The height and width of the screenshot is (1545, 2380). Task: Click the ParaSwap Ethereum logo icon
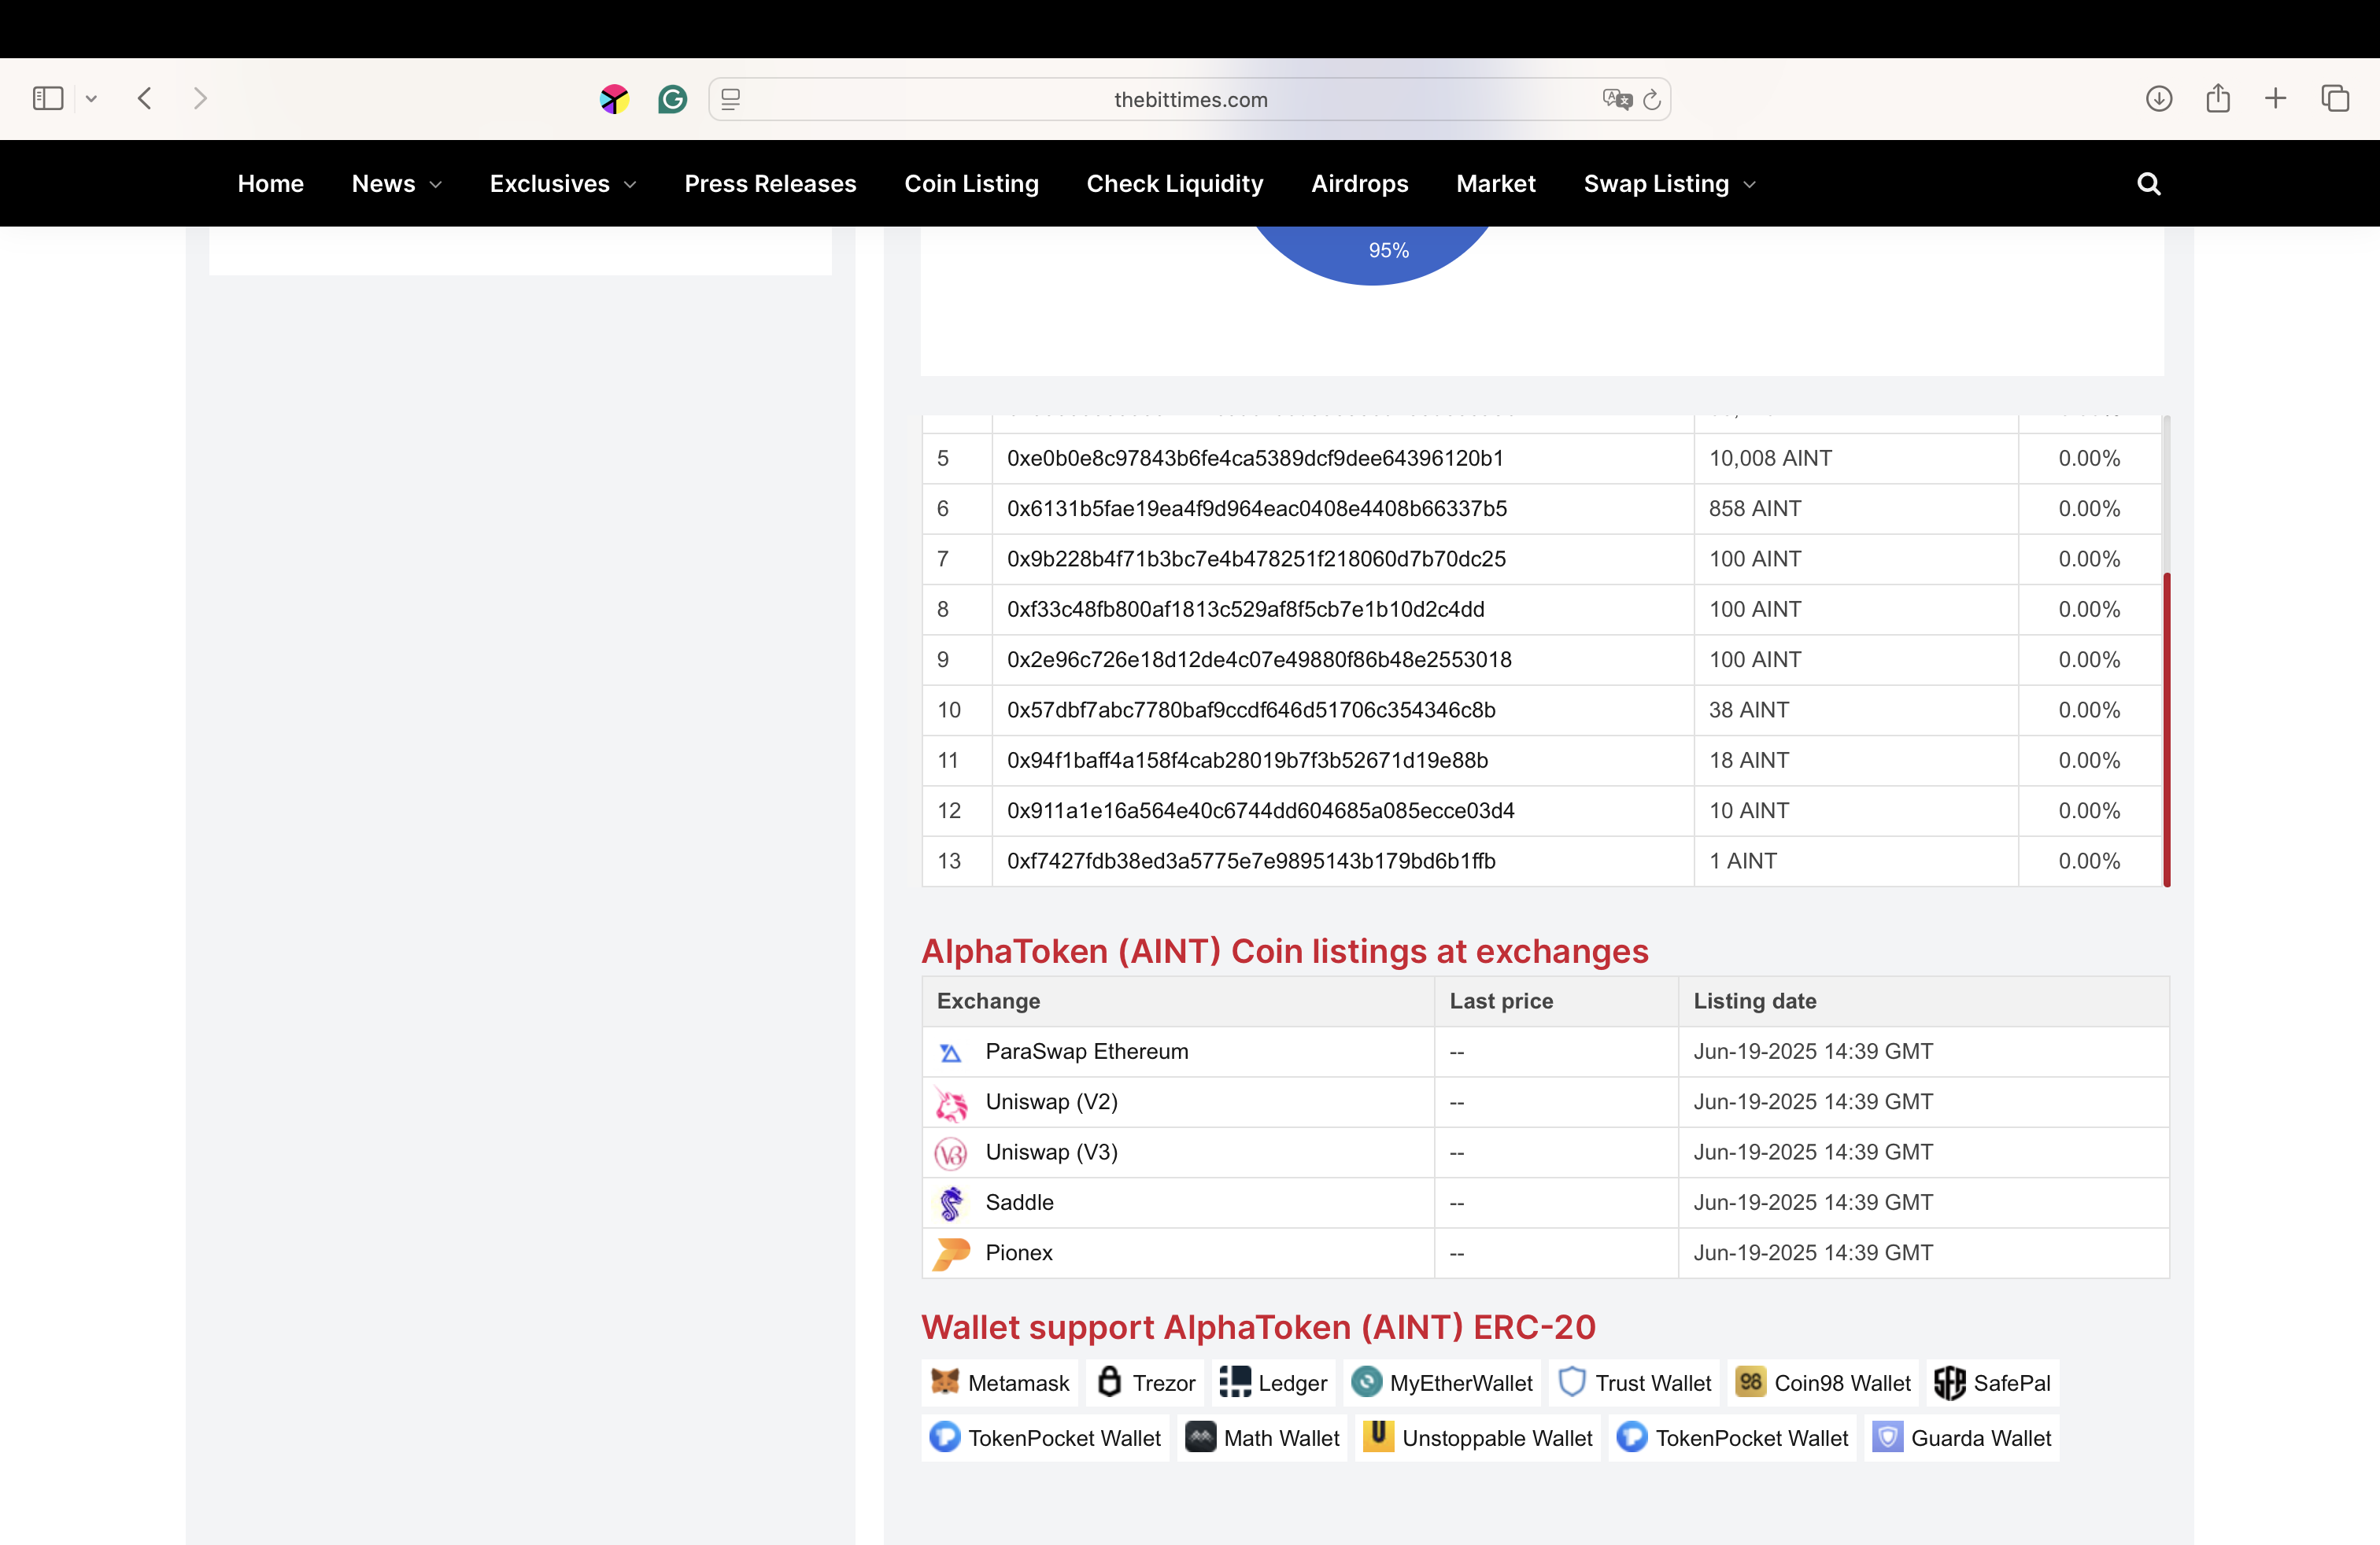(950, 1053)
